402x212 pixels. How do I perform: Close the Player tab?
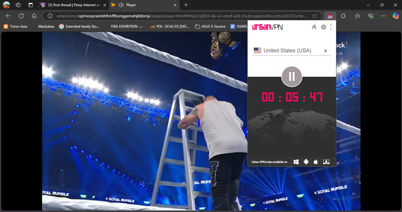click(x=175, y=5)
